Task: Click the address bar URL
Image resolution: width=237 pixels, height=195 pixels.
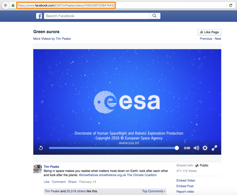Action: pos(66,6)
